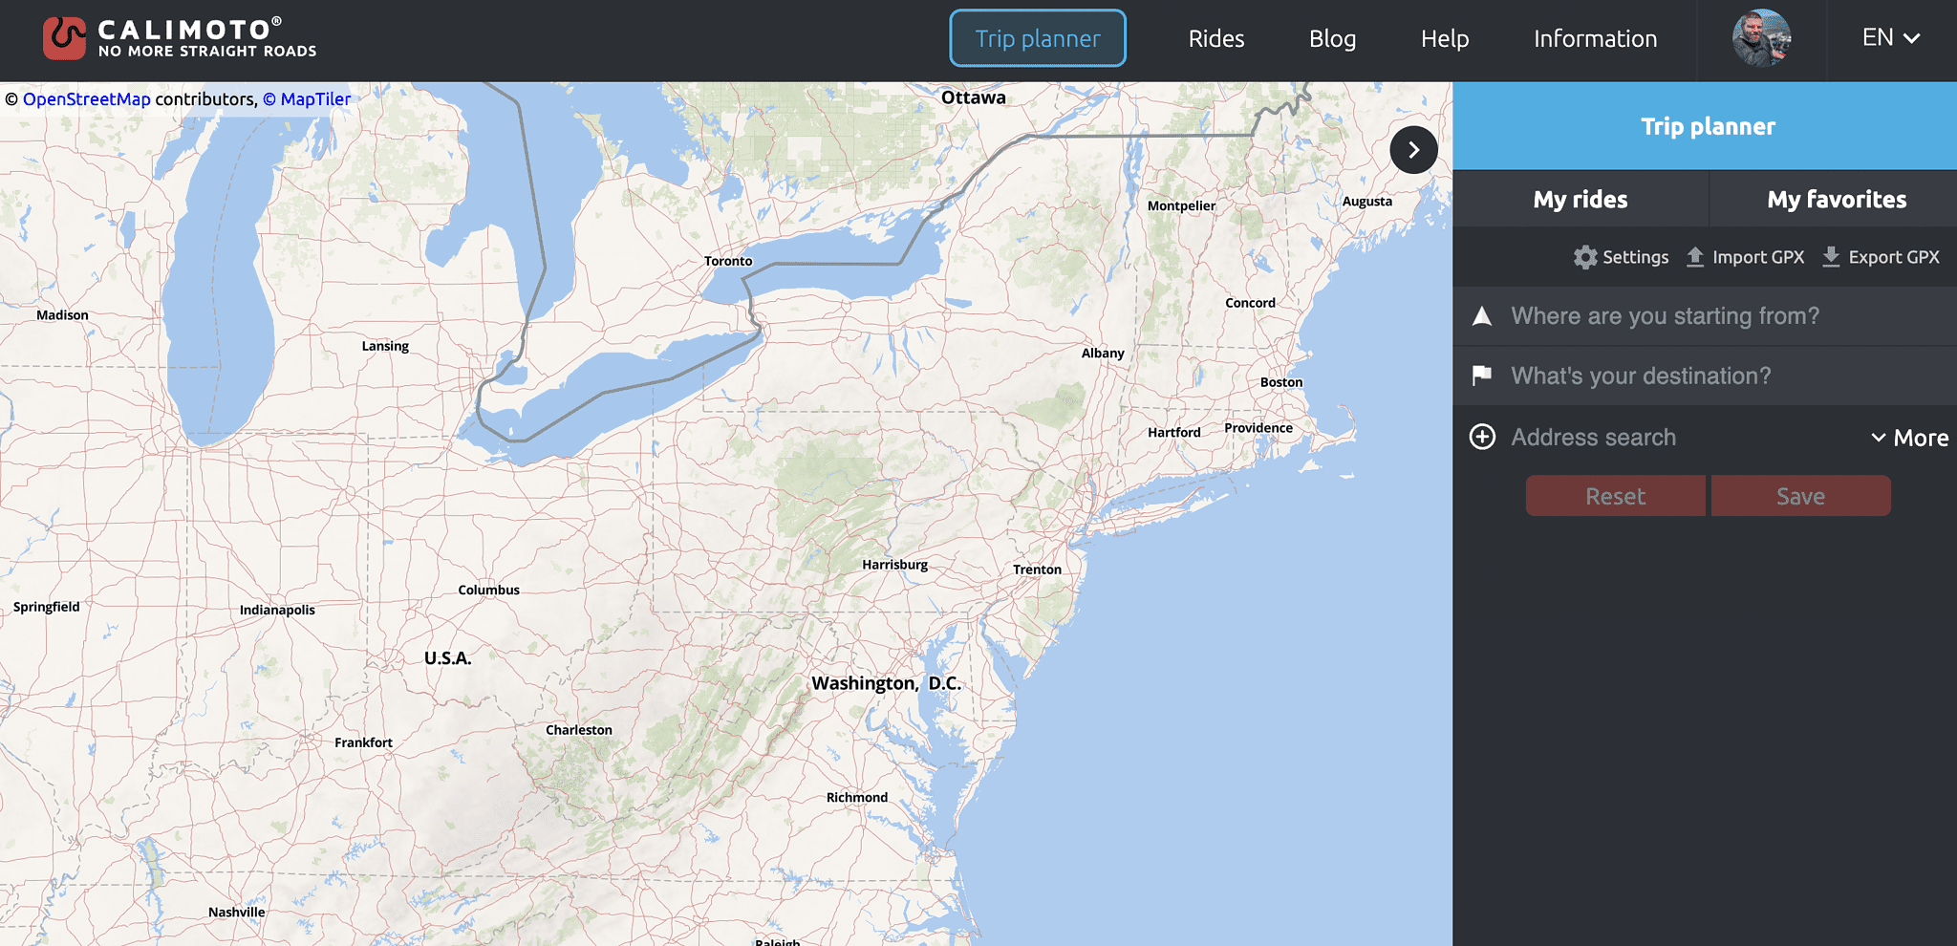
Task: Open the Blog page from the navbar
Action: (x=1332, y=38)
